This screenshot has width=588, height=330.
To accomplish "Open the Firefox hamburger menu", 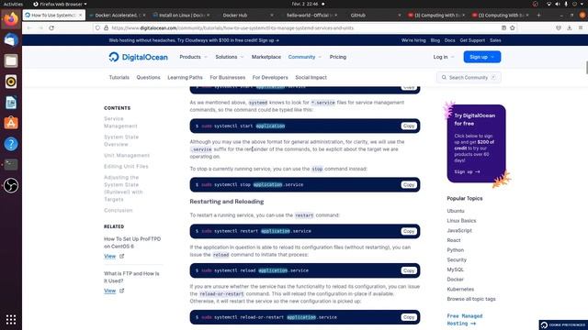I will (x=581, y=28).
